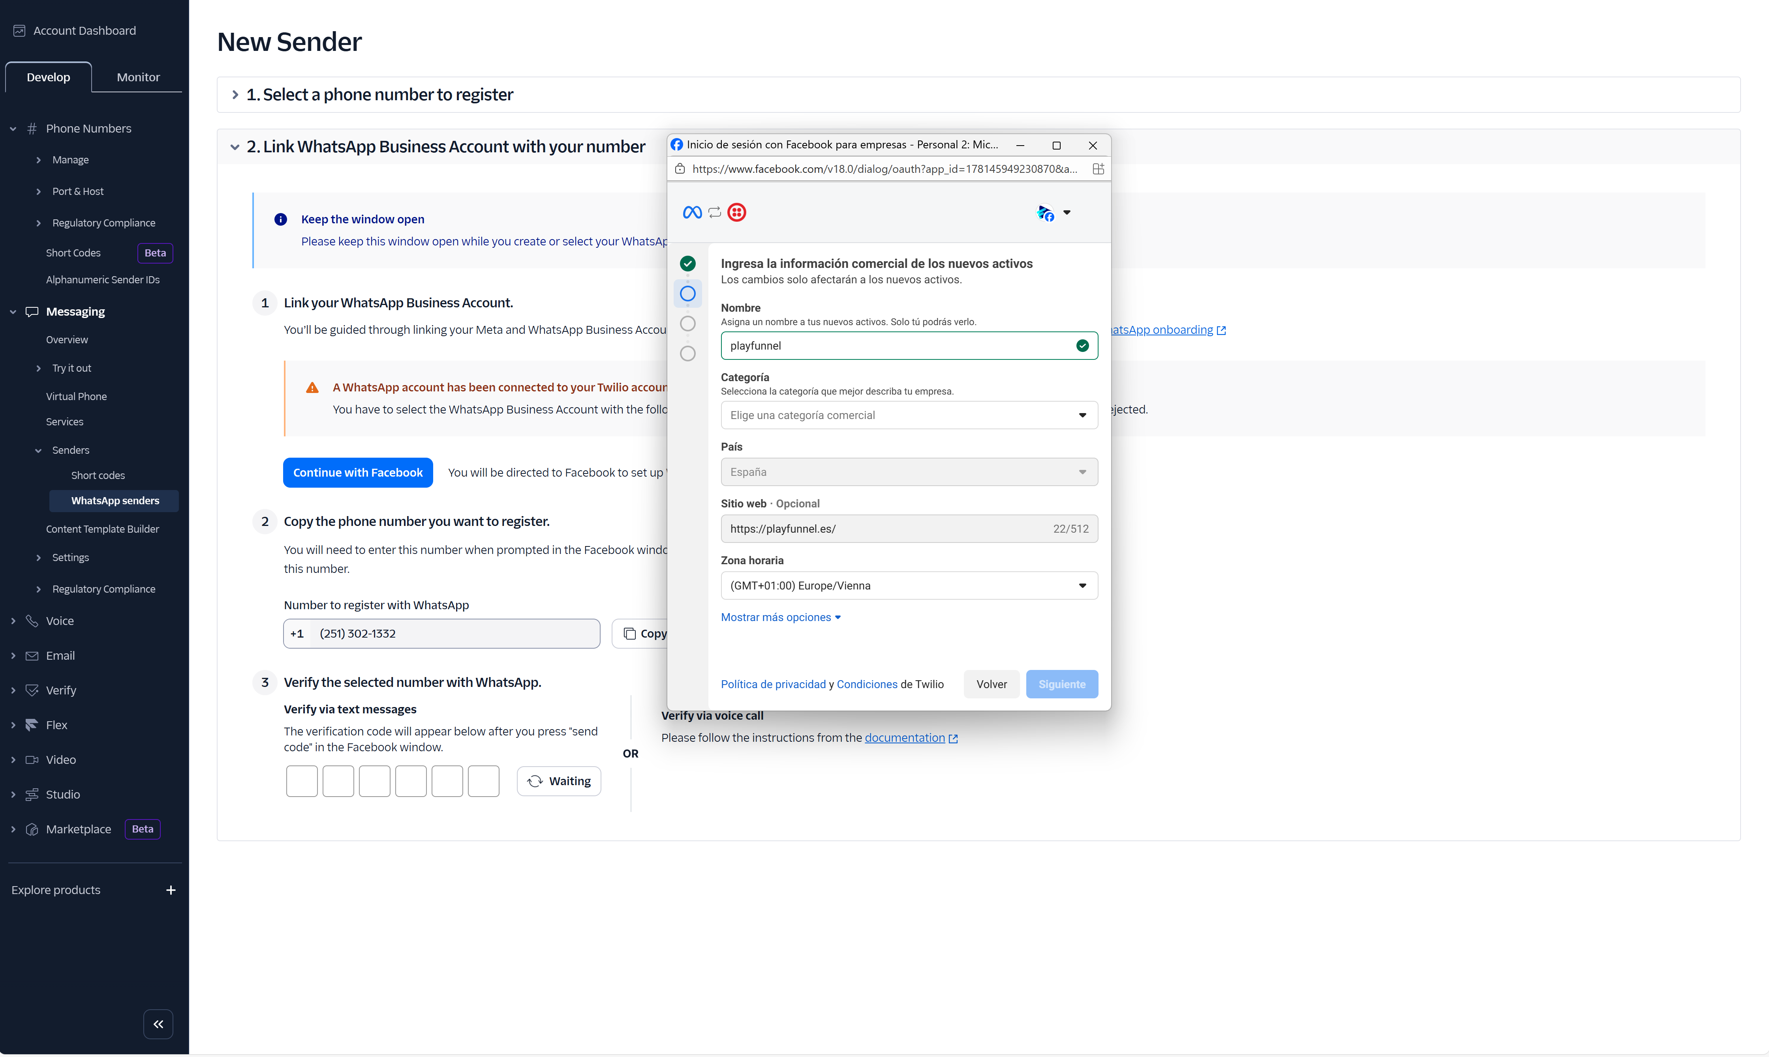The width and height of the screenshot is (1769, 1057).
Task: Select the fourth step circle in the wizard
Action: [687, 353]
